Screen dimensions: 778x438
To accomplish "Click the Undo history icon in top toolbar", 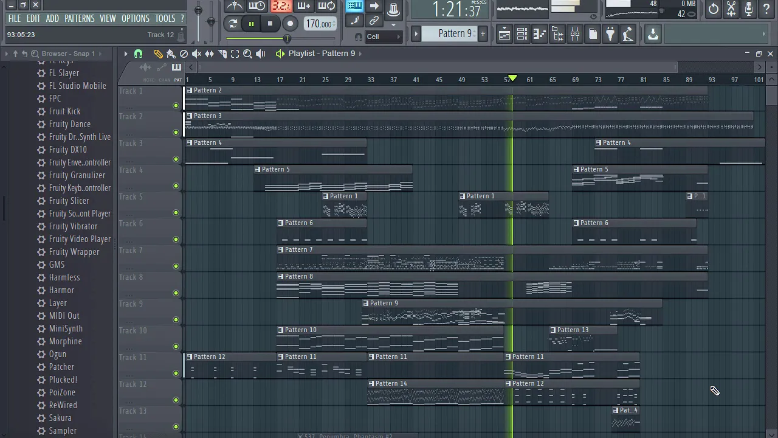I will click(x=714, y=9).
